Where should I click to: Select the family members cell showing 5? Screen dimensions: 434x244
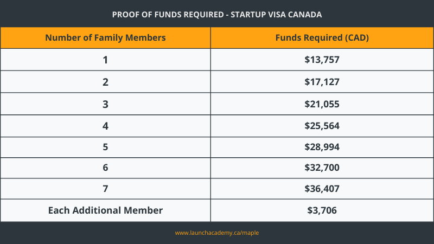point(105,147)
